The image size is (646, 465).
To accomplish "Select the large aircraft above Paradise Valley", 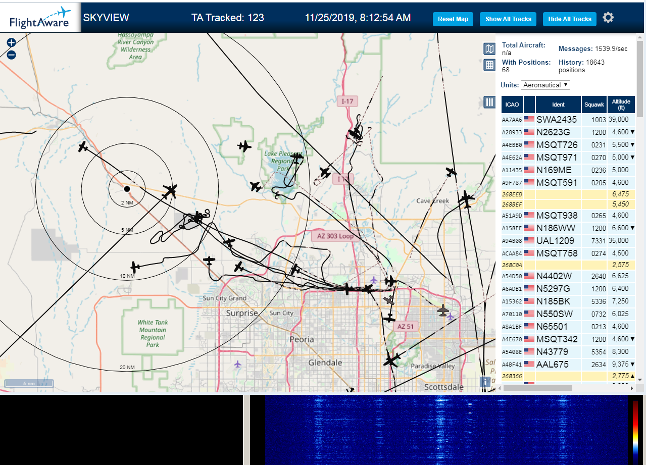I will click(x=391, y=359).
